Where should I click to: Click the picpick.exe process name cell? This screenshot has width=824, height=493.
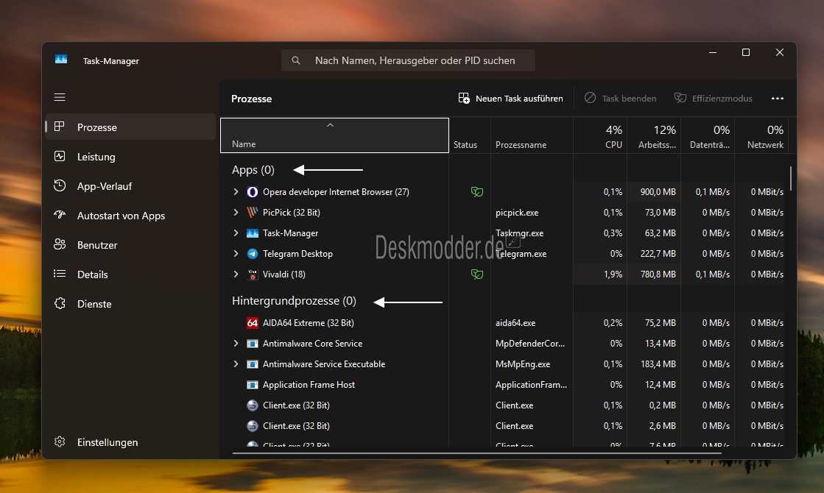517,213
